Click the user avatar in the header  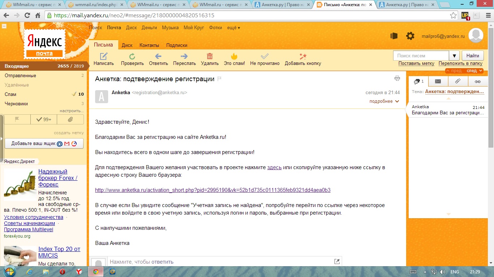(476, 36)
